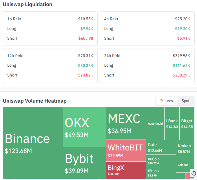Screen dimensions: 197x180
Task: Select the Gate heatmap tile
Action: coord(161,148)
